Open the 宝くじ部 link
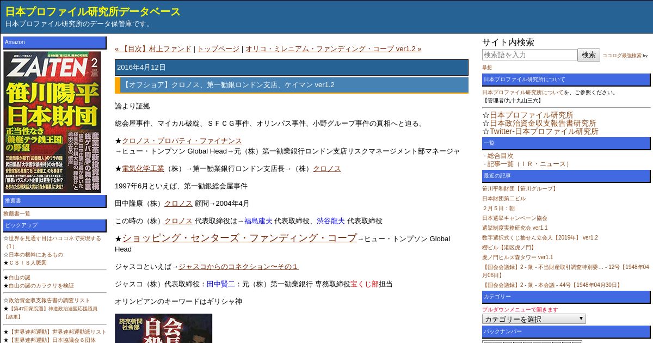The image size is (653, 343). coord(365,284)
